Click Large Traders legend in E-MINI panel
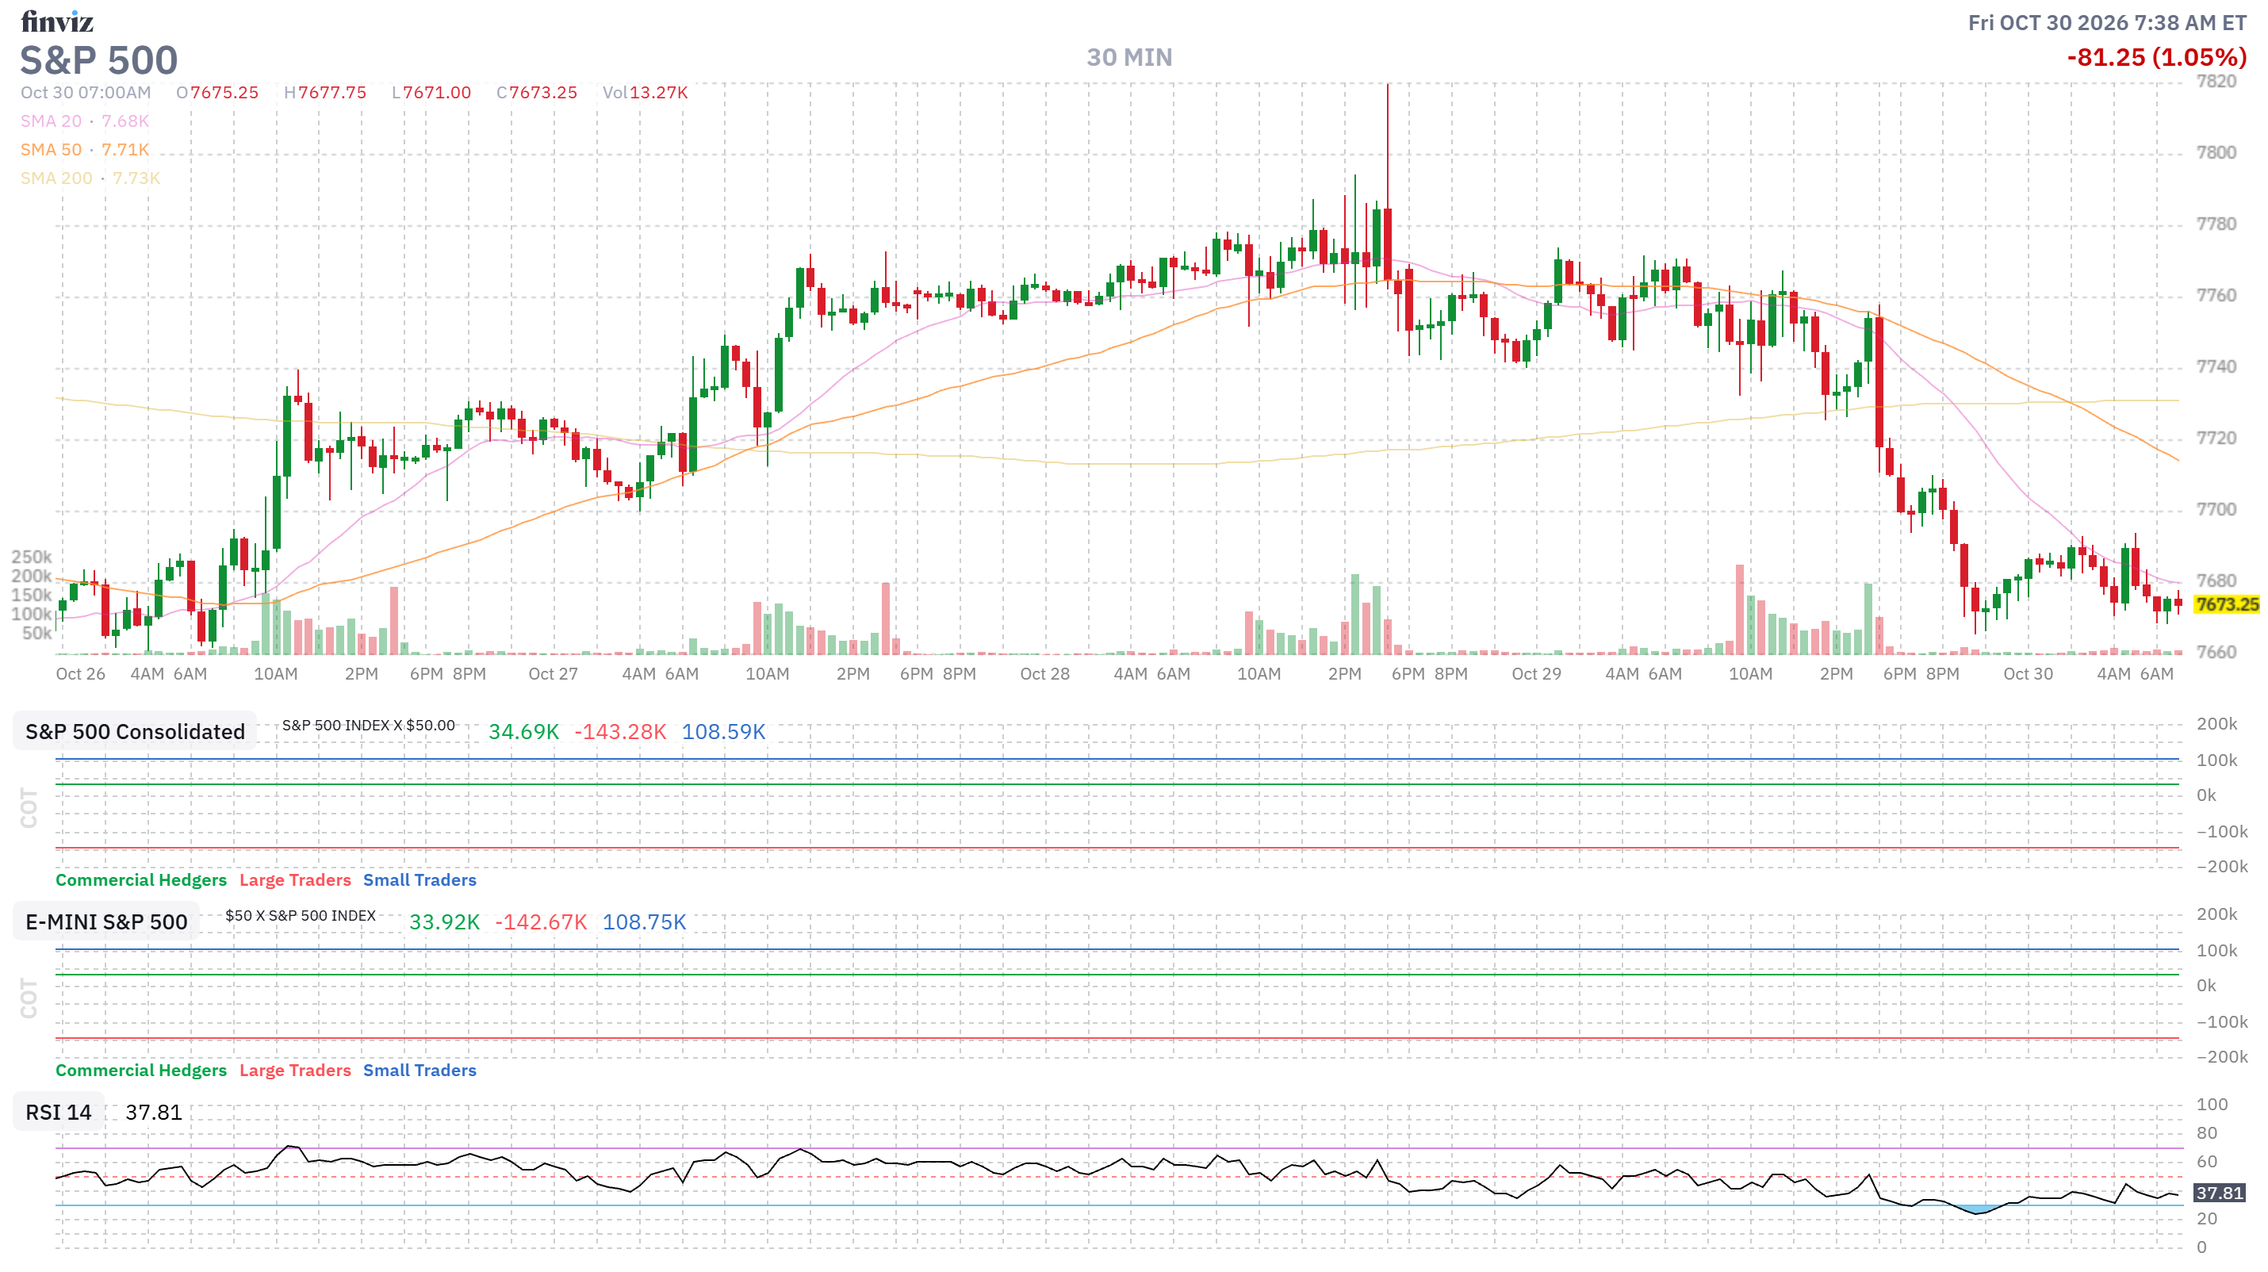Viewport: 2268px width, 1272px height. (295, 1070)
